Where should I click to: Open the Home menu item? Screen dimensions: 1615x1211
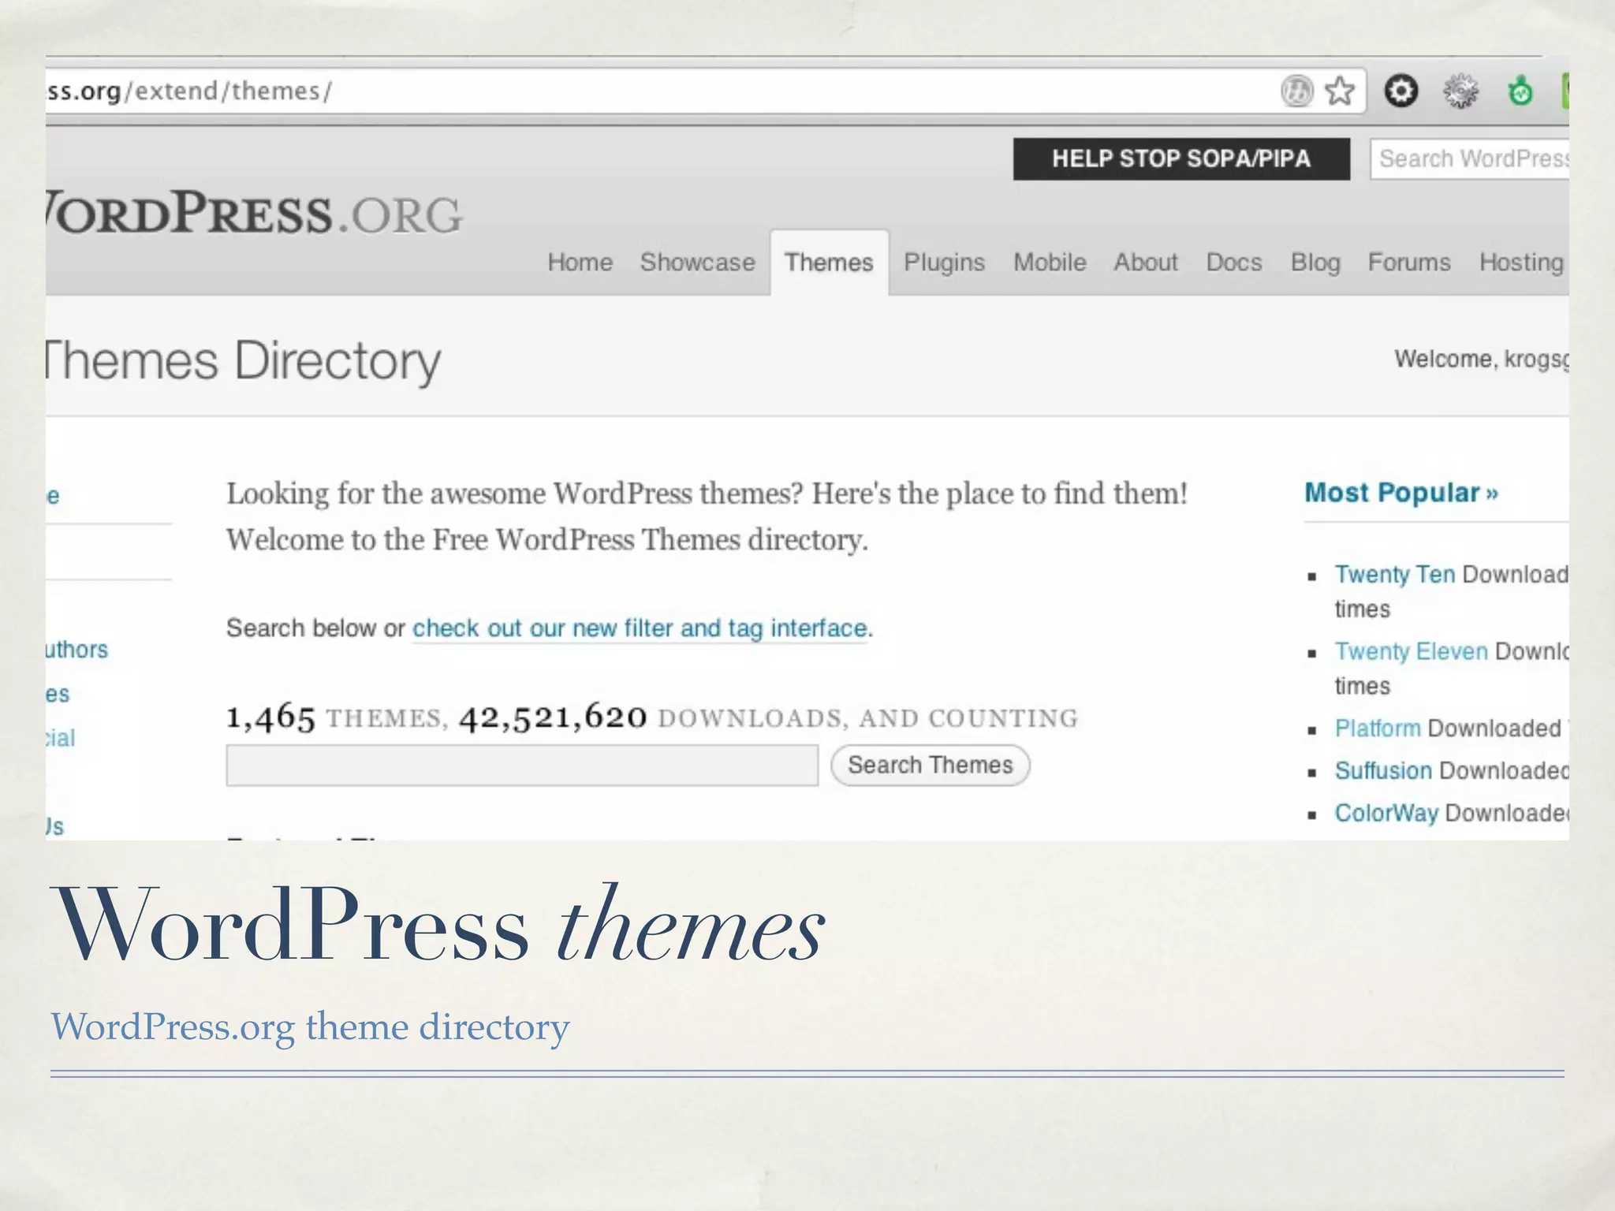tap(580, 262)
